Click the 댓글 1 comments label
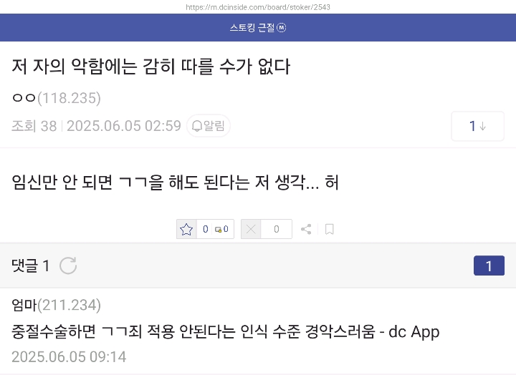516x375 pixels. point(31,266)
